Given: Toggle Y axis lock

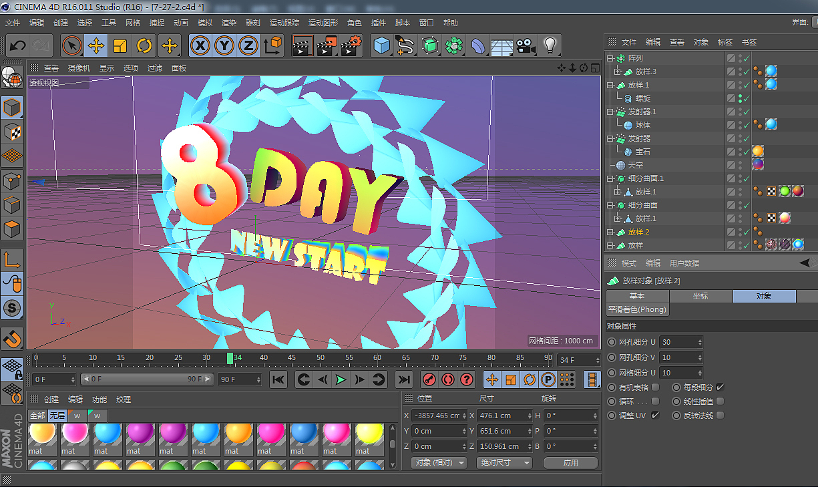Looking at the screenshot, I should pos(224,46).
